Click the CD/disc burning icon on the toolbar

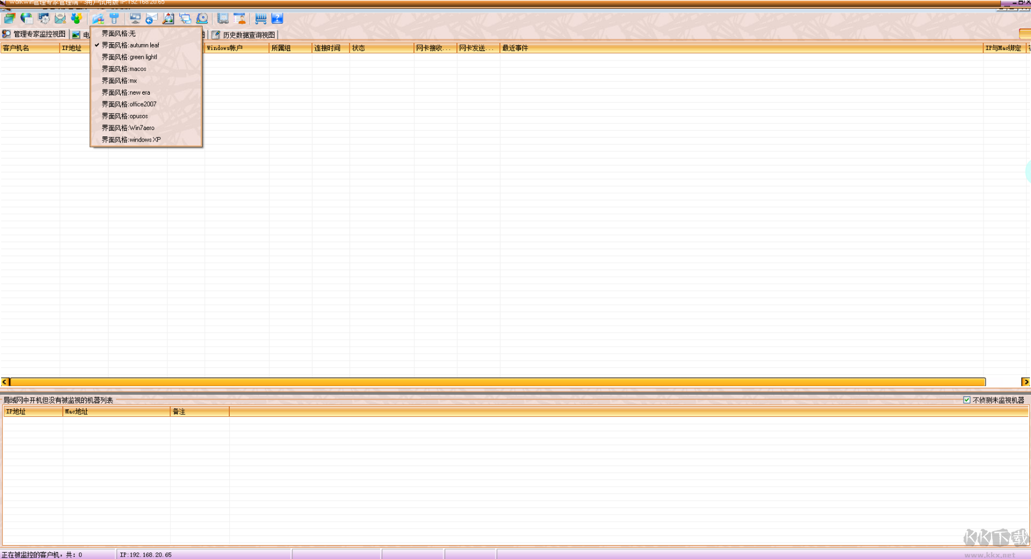[201, 18]
